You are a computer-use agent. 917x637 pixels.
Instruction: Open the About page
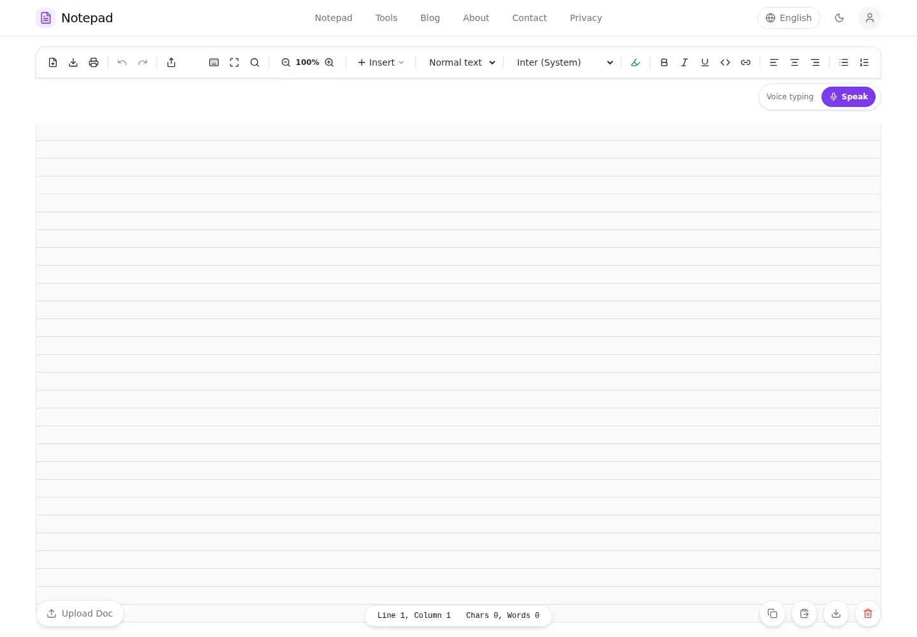click(476, 18)
